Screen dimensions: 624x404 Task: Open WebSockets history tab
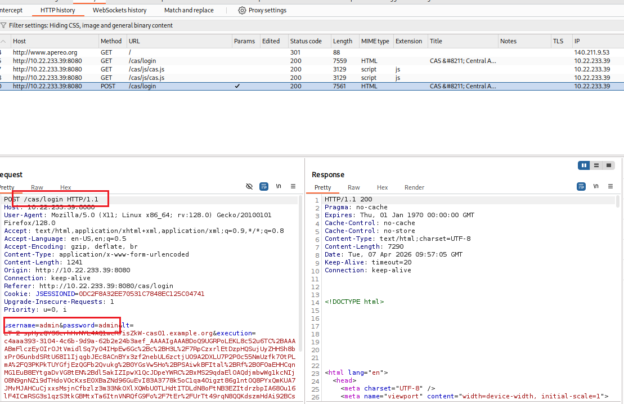pos(119,10)
